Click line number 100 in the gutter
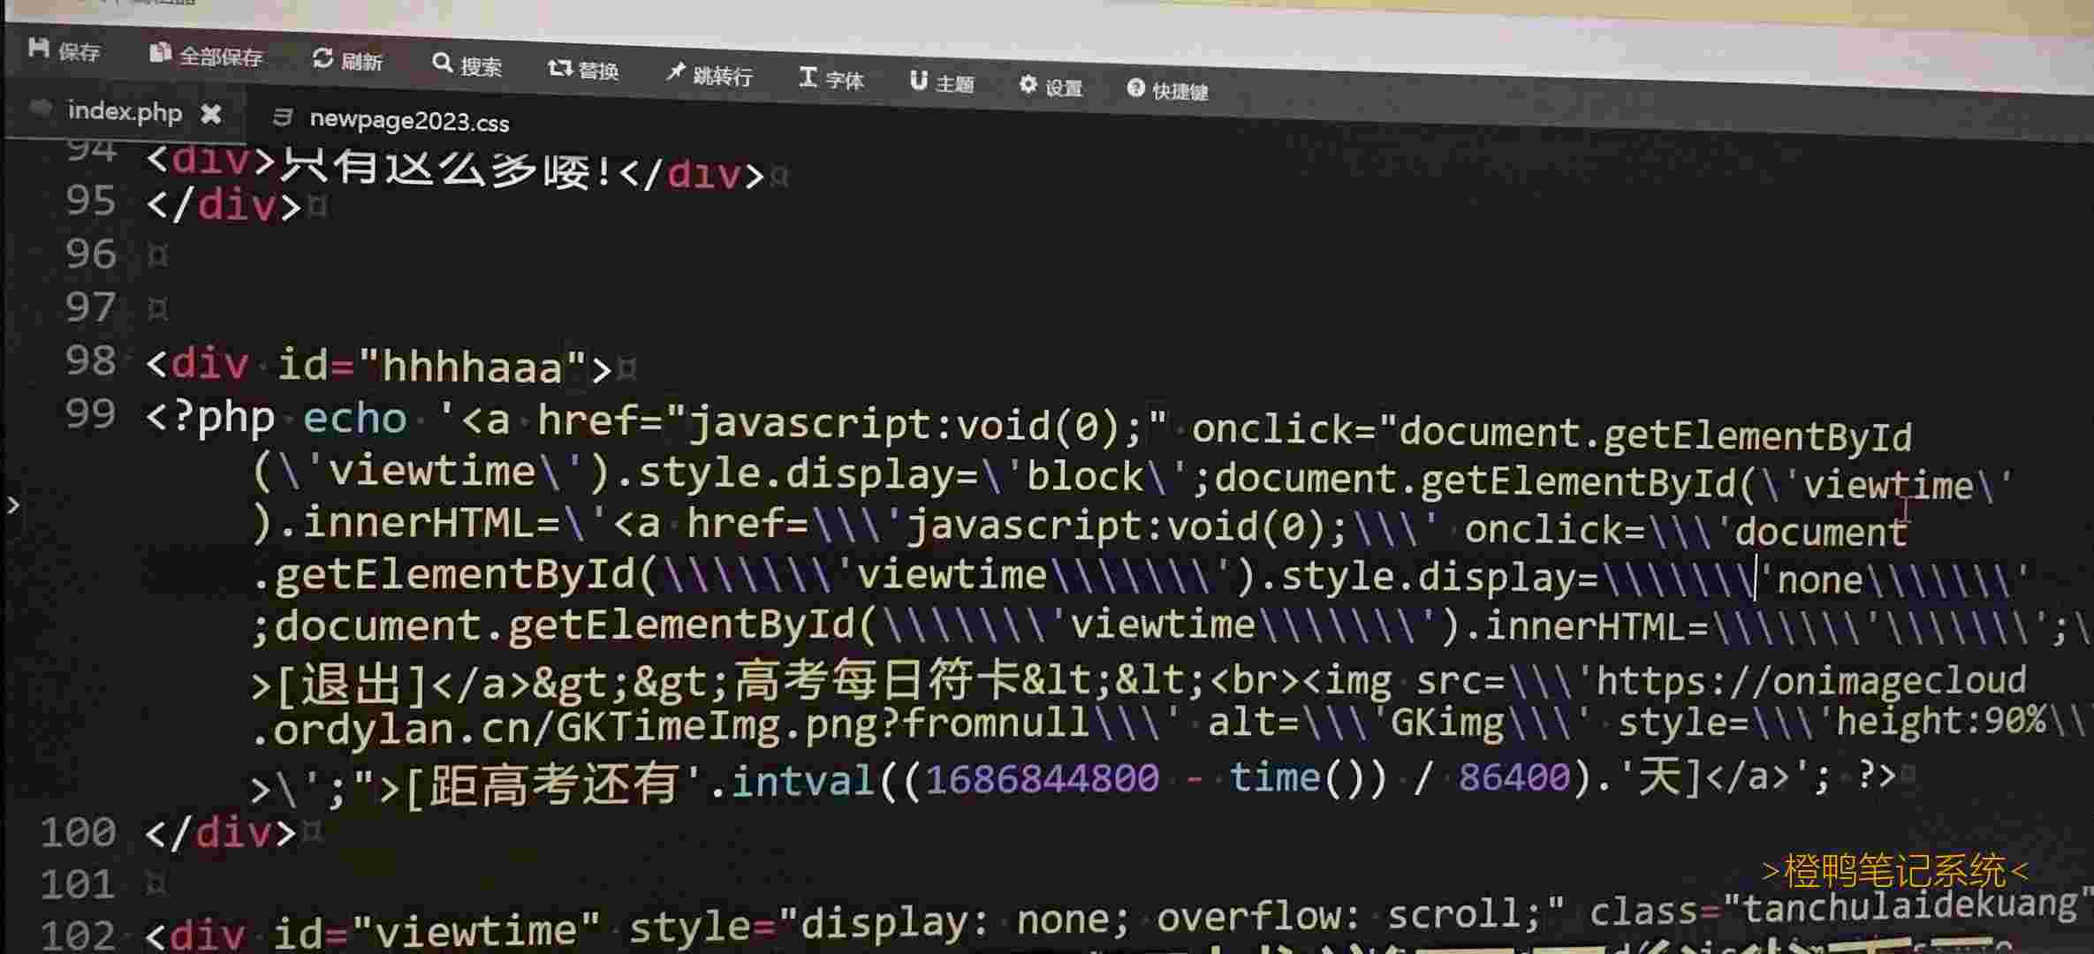Screen dimensions: 2094x954 tap(78, 832)
